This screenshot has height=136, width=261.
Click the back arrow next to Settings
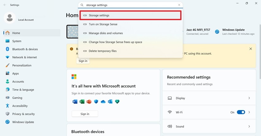pos(5,5)
